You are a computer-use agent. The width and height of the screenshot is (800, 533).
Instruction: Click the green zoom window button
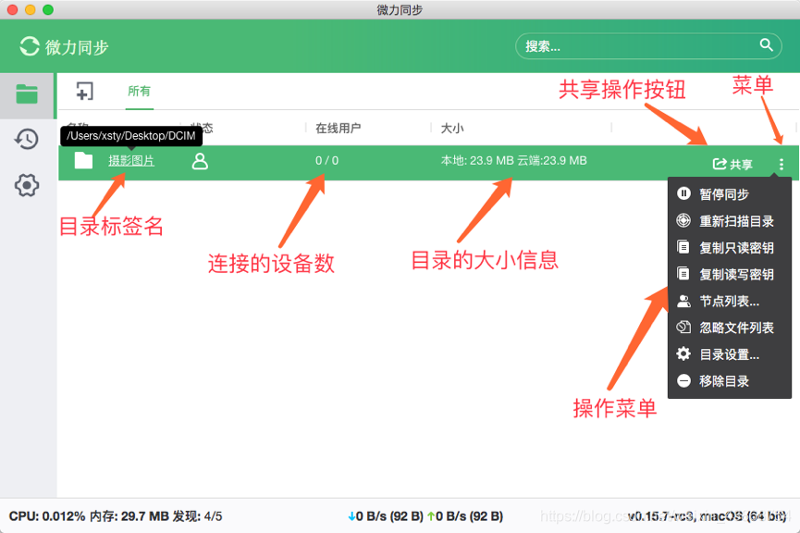point(48,9)
